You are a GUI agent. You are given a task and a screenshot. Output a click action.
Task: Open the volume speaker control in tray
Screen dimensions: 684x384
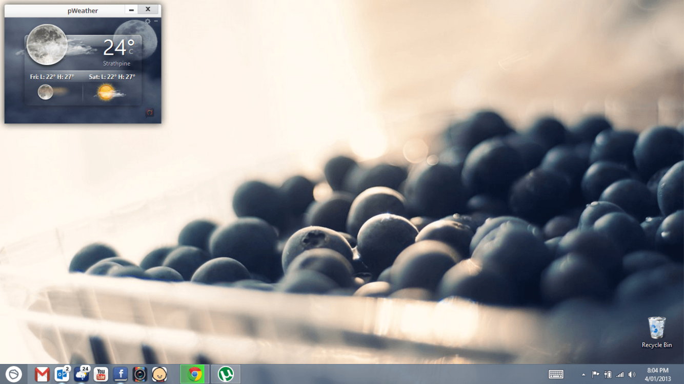pyautogui.click(x=632, y=375)
